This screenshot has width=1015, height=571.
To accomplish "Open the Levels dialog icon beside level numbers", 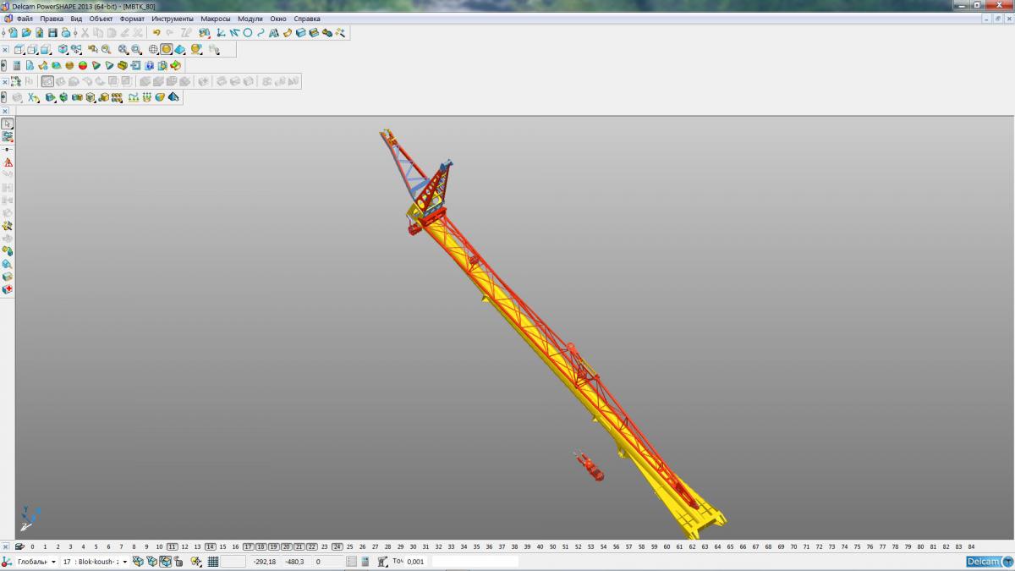I will coord(19,546).
